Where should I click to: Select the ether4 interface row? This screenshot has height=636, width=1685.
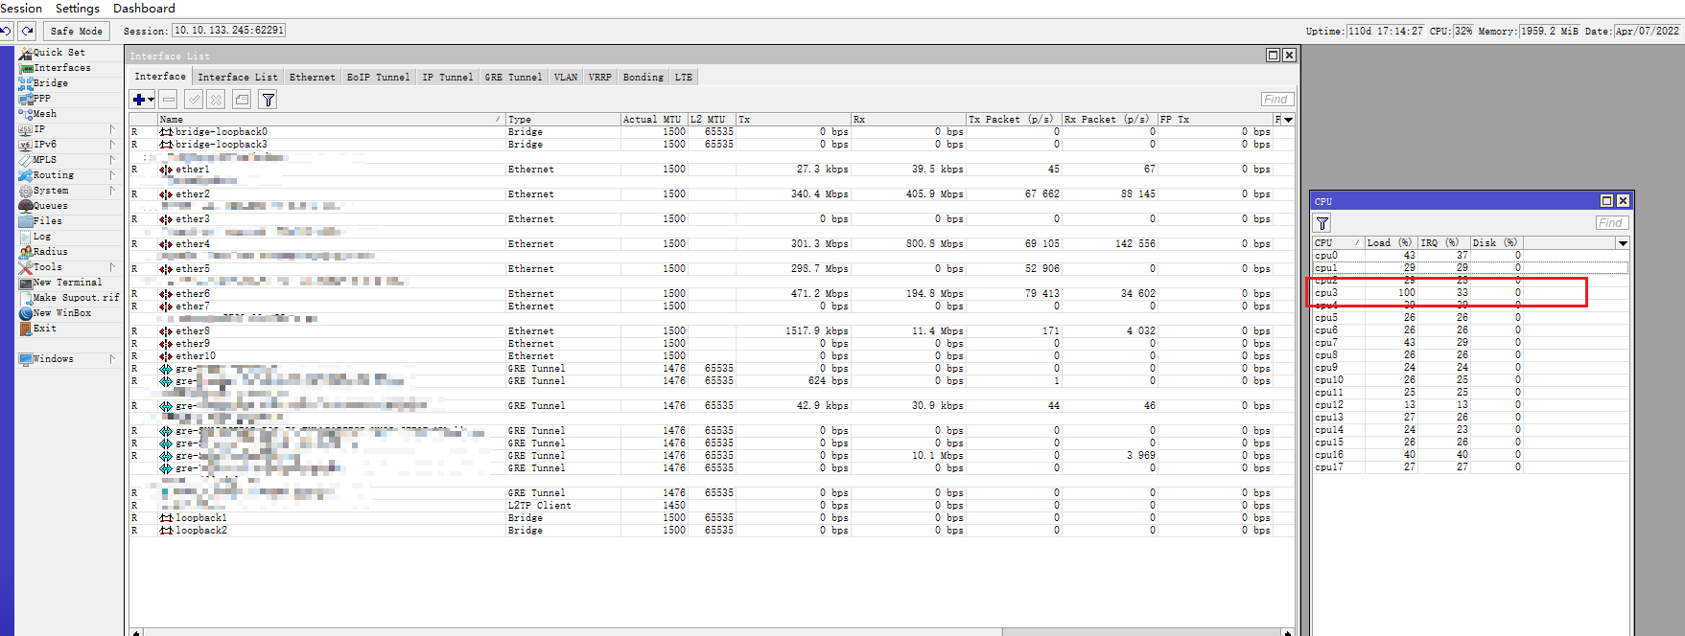pyautogui.click(x=712, y=244)
